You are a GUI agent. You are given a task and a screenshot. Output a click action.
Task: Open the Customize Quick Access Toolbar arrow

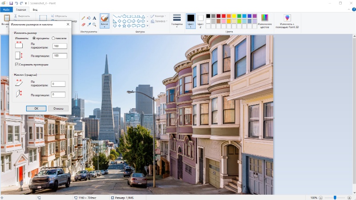(26, 4)
